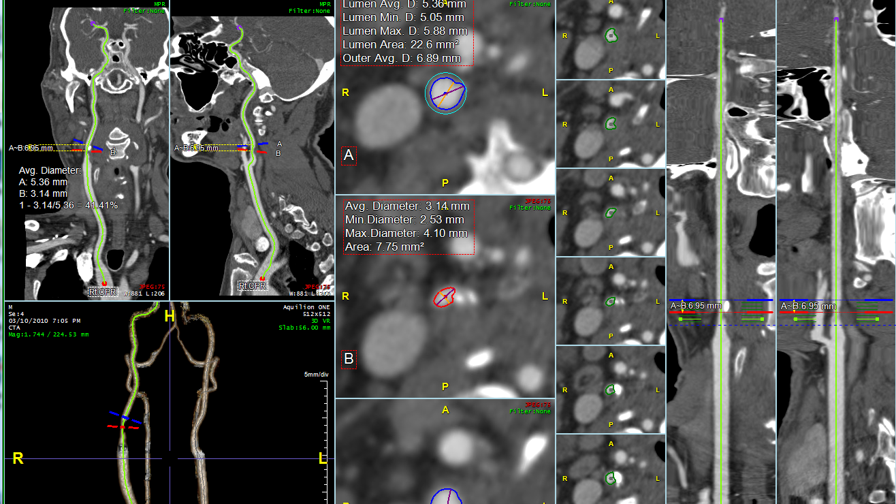Click the A~B:6.95 mm label in sagittal view

point(197,148)
